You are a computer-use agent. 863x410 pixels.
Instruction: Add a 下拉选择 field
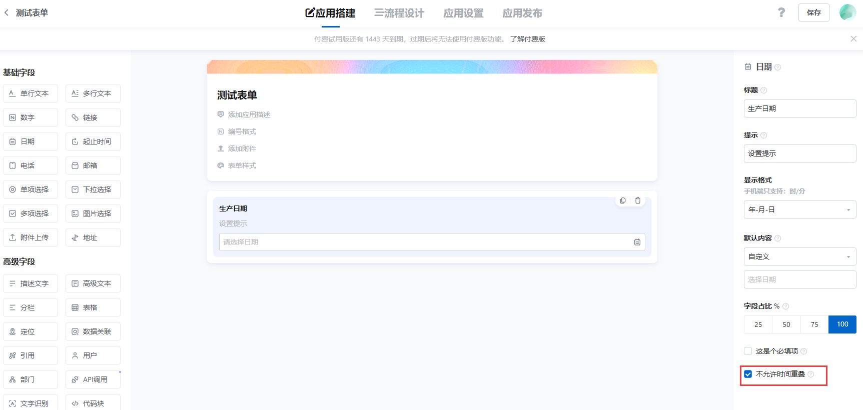93,189
